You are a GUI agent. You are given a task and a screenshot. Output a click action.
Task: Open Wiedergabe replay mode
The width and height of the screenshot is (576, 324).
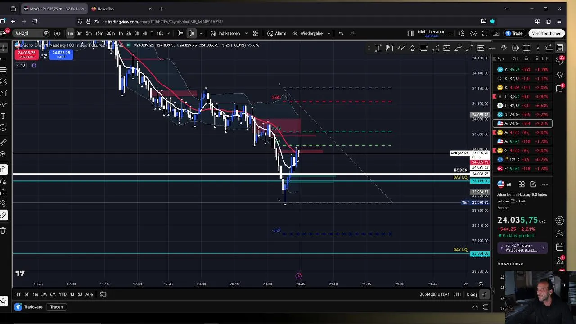click(x=307, y=33)
